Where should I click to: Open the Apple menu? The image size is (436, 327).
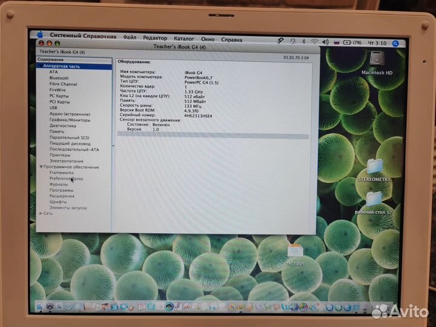tap(41, 35)
